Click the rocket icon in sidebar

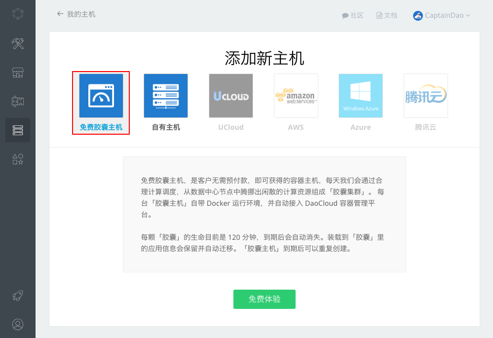tap(18, 296)
